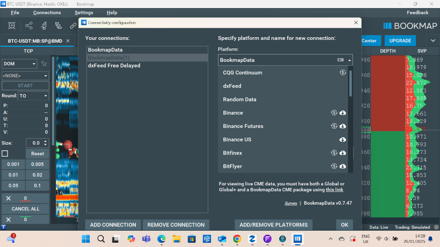Viewport: 440px width, 247px height.
Task: Click the Reset button
Action: pyautogui.click(x=37, y=154)
